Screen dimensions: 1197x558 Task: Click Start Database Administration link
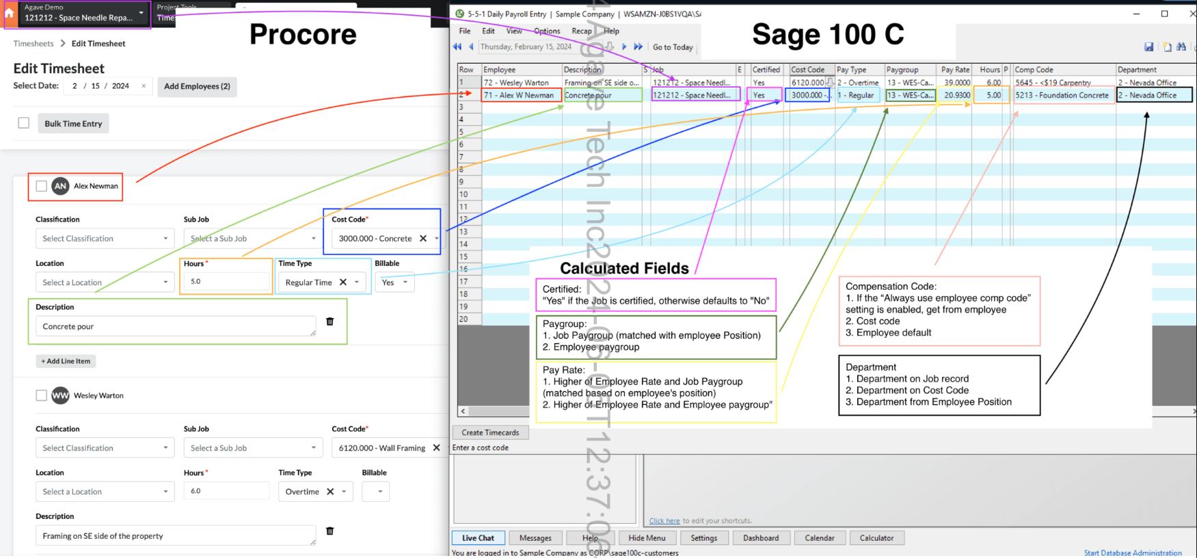(1133, 553)
